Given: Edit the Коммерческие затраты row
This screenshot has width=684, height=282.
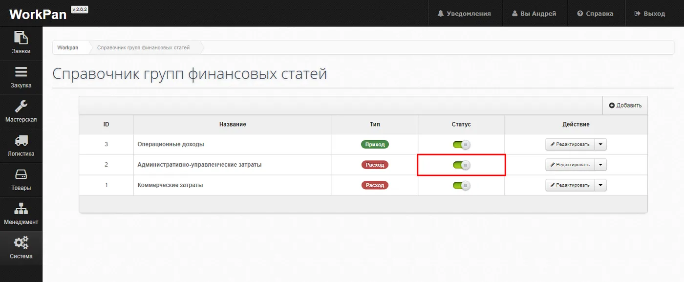Looking at the screenshot, I should [570, 185].
